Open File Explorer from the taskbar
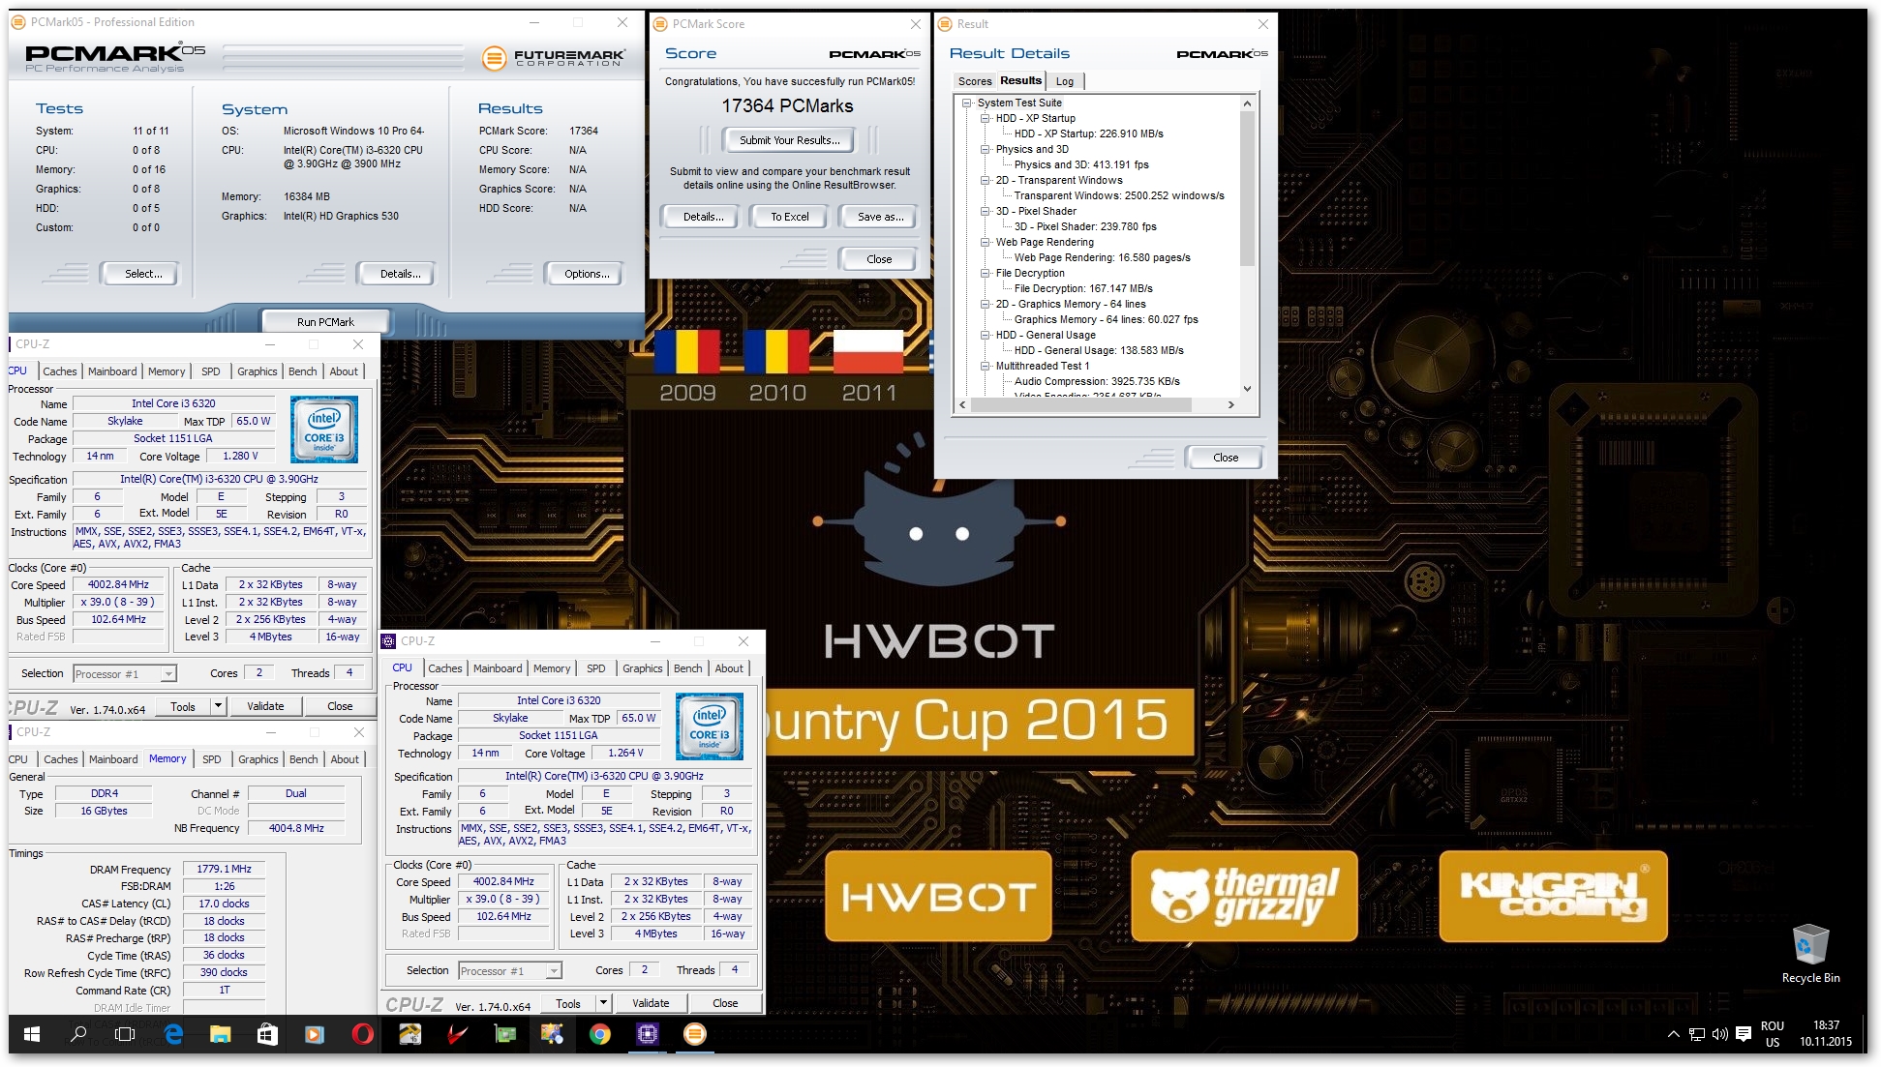The image size is (1881, 1067). tap(220, 1034)
